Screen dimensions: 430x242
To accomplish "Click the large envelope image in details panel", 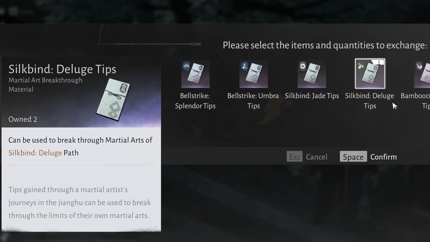I will click(x=113, y=100).
